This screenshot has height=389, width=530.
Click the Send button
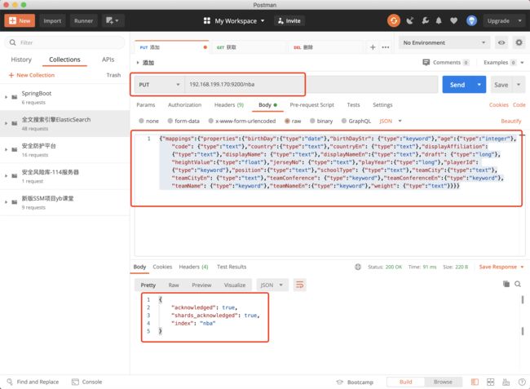pyautogui.click(x=457, y=85)
